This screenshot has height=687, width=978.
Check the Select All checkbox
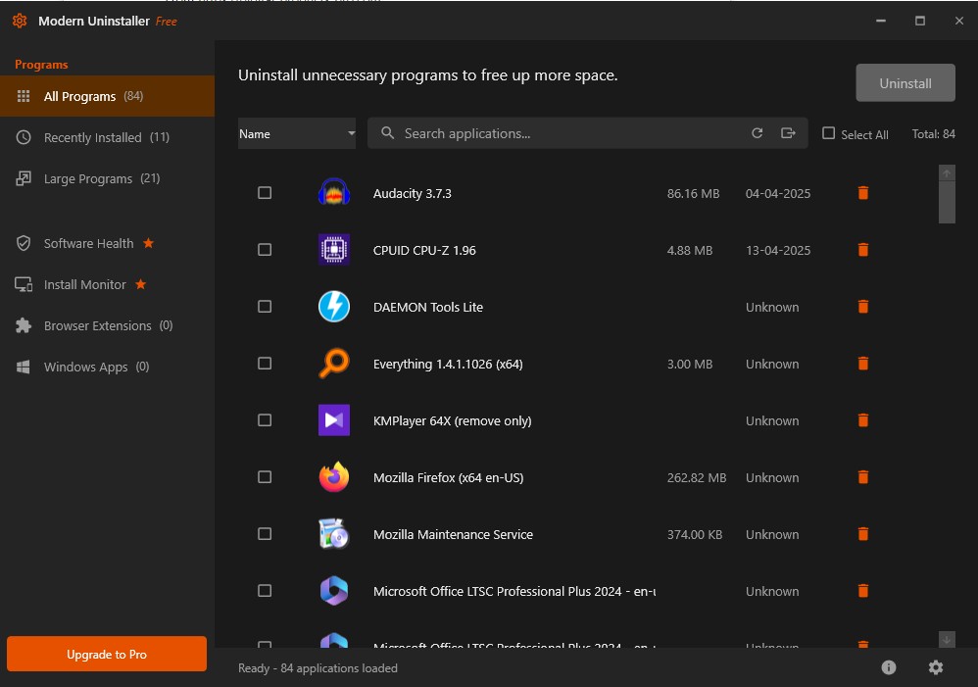(829, 133)
